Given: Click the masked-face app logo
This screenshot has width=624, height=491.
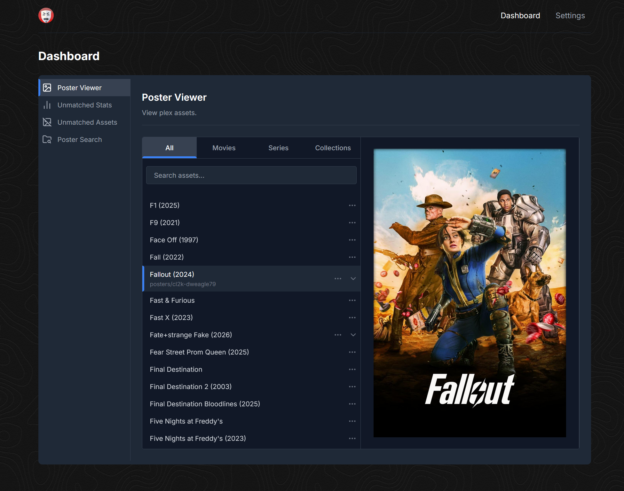Looking at the screenshot, I should point(46,15).
